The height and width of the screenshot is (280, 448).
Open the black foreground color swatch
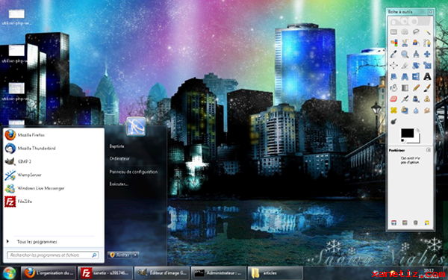coord(407,133)
